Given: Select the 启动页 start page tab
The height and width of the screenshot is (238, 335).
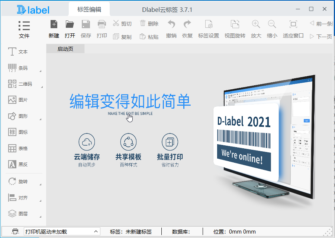Looking at the screenshot, I should (x=65, y=49).
